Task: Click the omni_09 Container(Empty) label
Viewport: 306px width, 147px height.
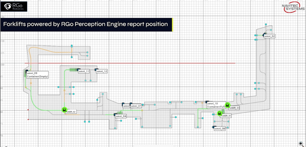Action: [x=37, y=75]
